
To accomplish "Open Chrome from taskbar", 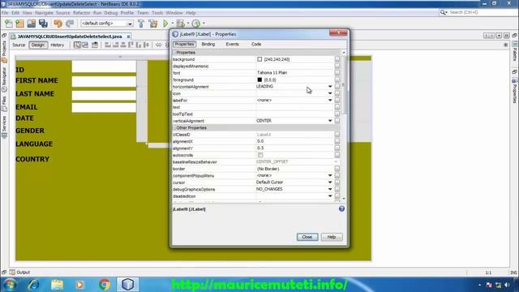I will [x=105, y=285].
